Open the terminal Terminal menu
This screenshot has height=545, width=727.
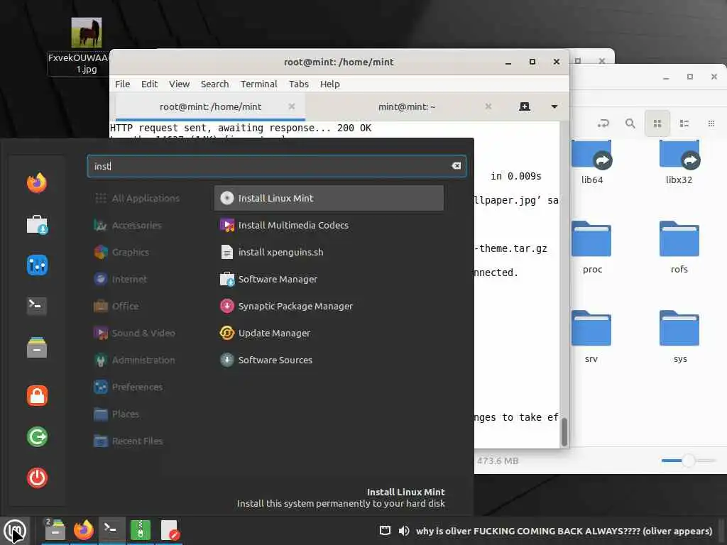[x=258, y=84]
